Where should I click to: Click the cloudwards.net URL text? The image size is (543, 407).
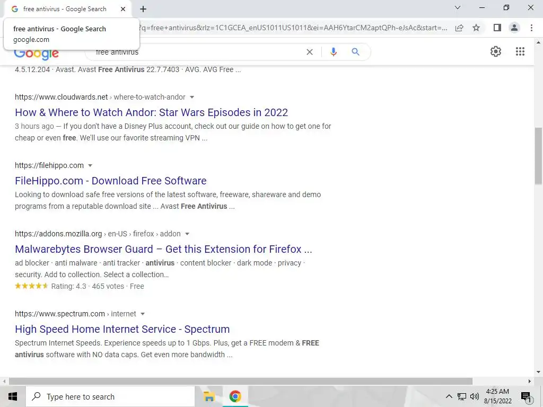point(62,98)
